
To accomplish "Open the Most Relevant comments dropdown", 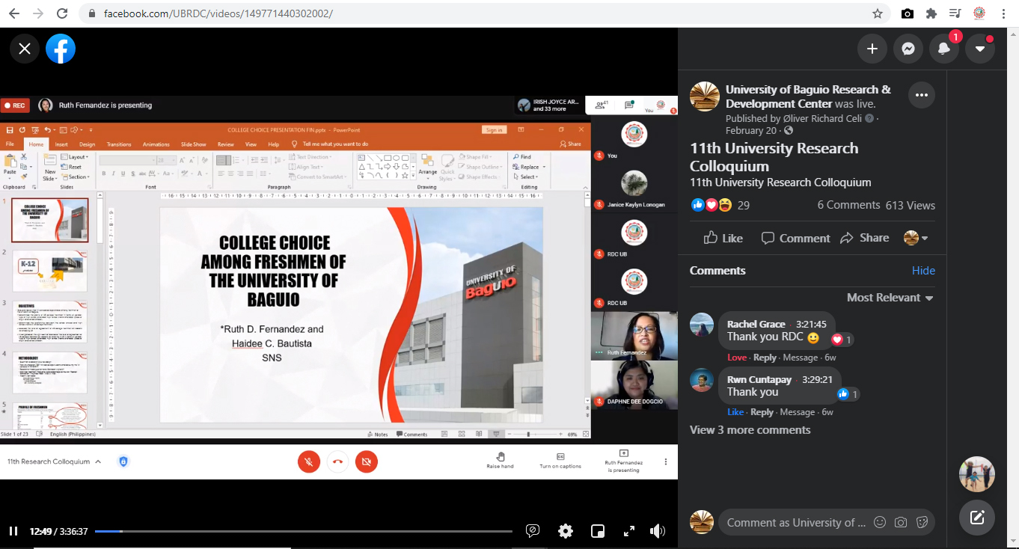I will pyautogui.click(x=890, y=297).
